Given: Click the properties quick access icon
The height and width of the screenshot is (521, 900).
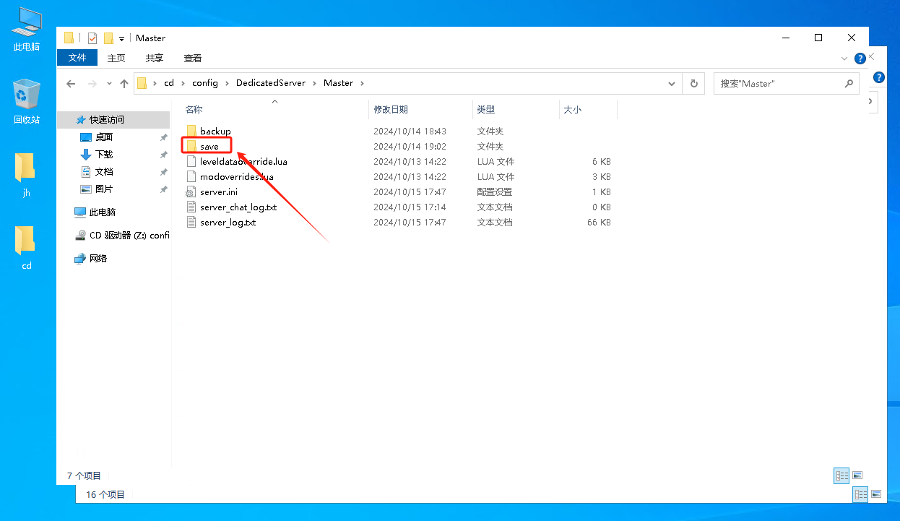Looking at the screenshot, I should (92, 38).
